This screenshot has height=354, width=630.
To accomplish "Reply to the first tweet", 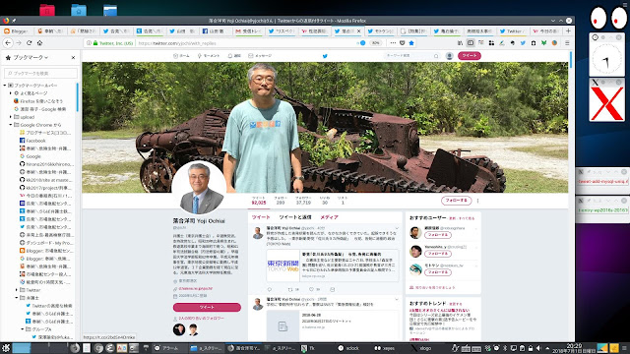I will [270, 289].
